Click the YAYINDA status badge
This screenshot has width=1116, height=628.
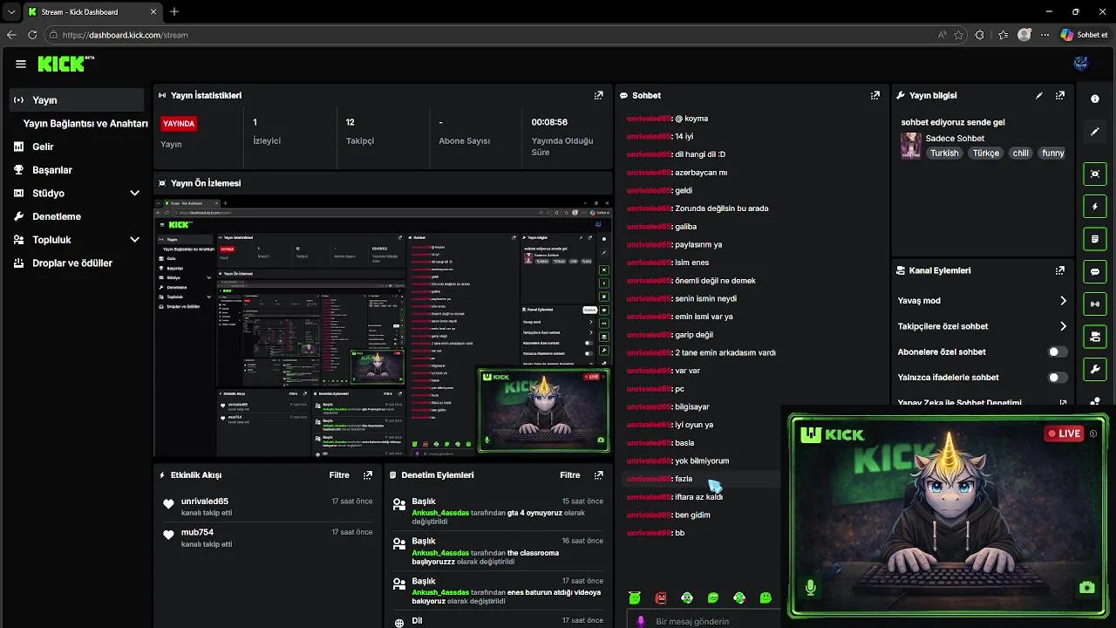click(179, 124)
